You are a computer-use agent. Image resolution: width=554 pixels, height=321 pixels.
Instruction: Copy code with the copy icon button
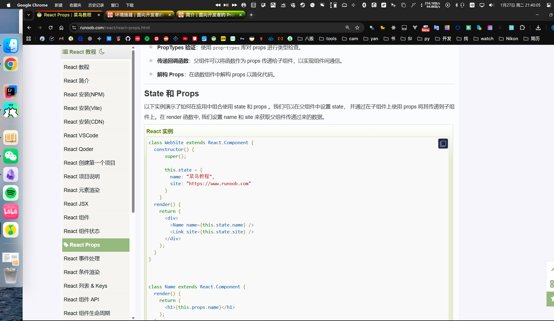443,144
